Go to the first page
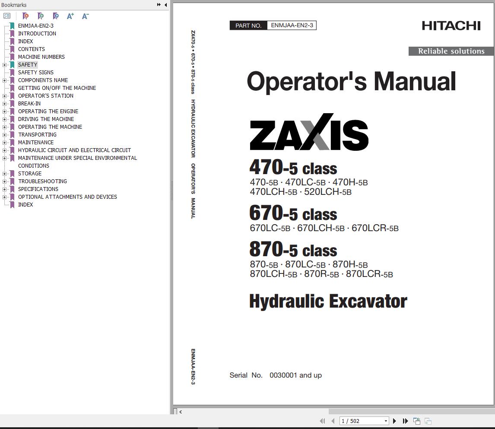Screen dimensions: 495x429 [x=322, y=421]
